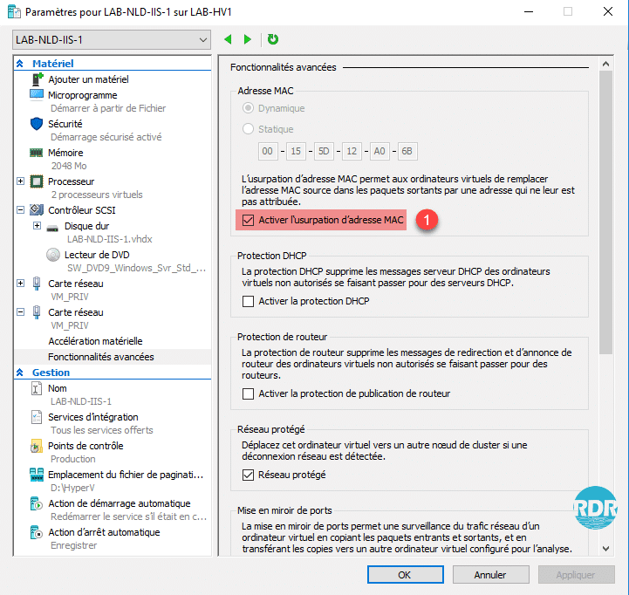Expand the Processeur tree node

20,181
